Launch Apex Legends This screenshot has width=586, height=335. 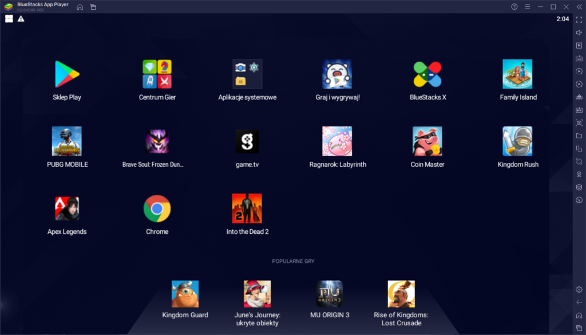[66, 209]
